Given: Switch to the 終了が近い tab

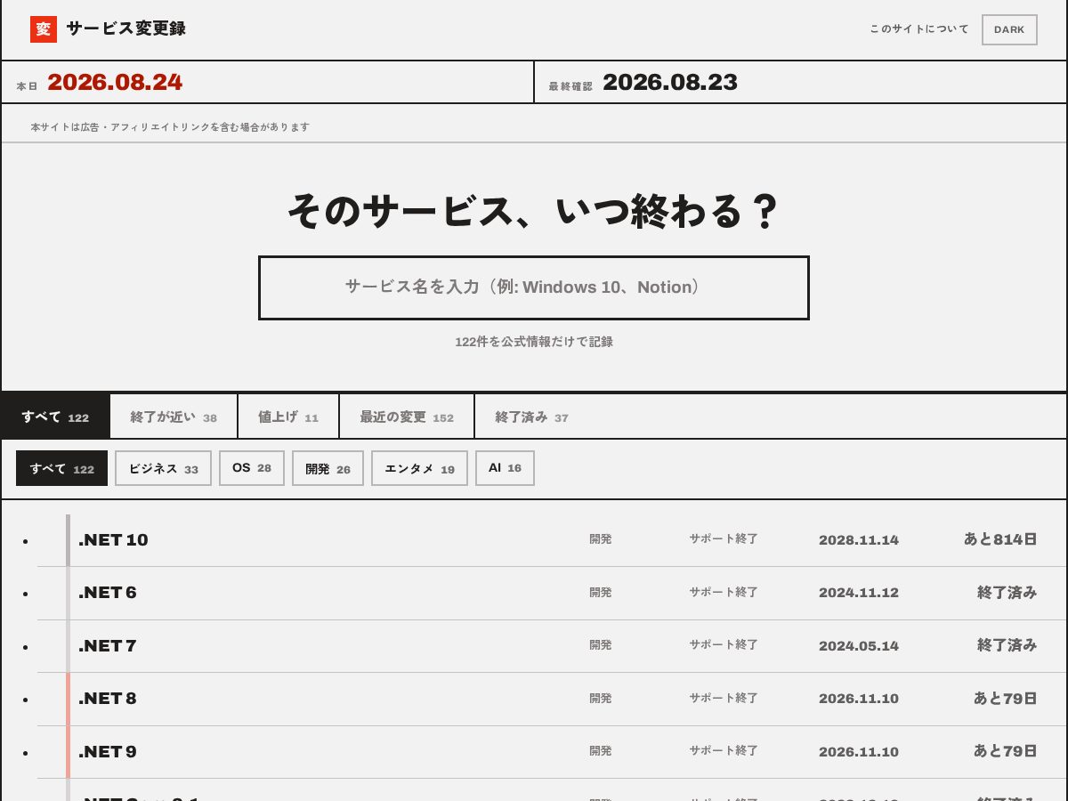Looking at the screenshot, I should click(x=174, y=417).
